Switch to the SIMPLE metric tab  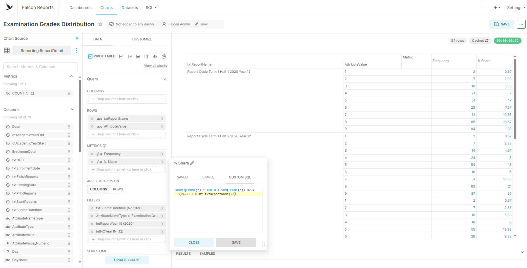tap(208, 177)
